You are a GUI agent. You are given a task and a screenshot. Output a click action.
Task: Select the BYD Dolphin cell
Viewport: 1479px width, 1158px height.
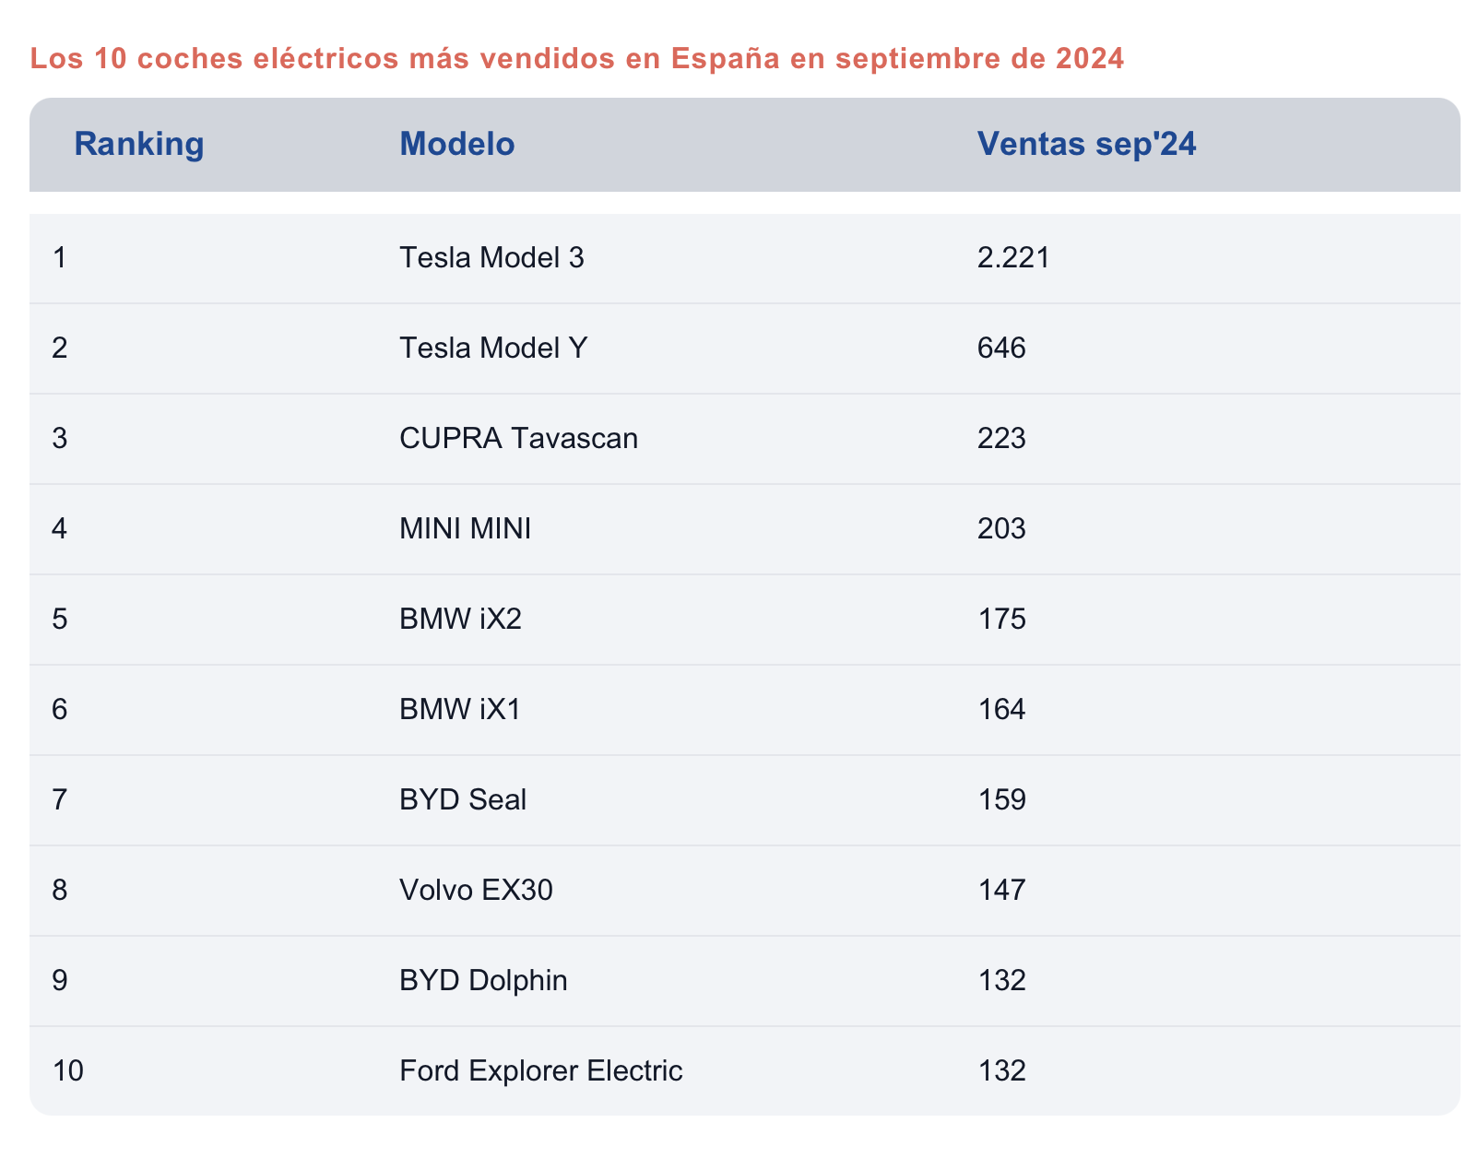coord(483,980)
